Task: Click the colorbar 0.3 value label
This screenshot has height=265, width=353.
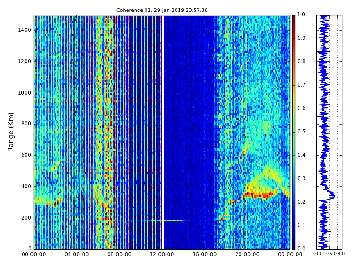Action: click(301, 178)
